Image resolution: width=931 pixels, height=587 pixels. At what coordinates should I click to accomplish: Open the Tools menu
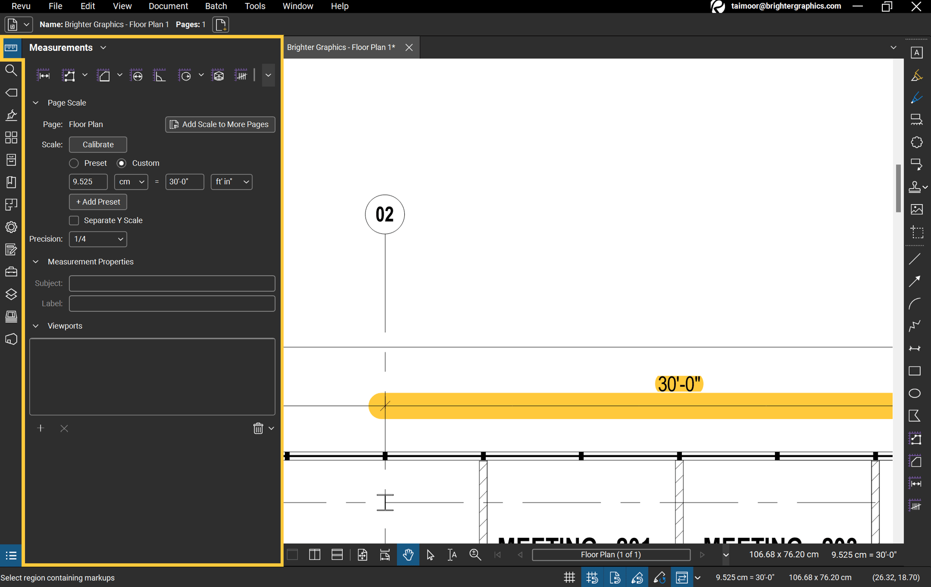pos(255,6)
